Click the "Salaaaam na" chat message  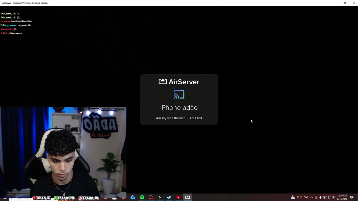17,33
